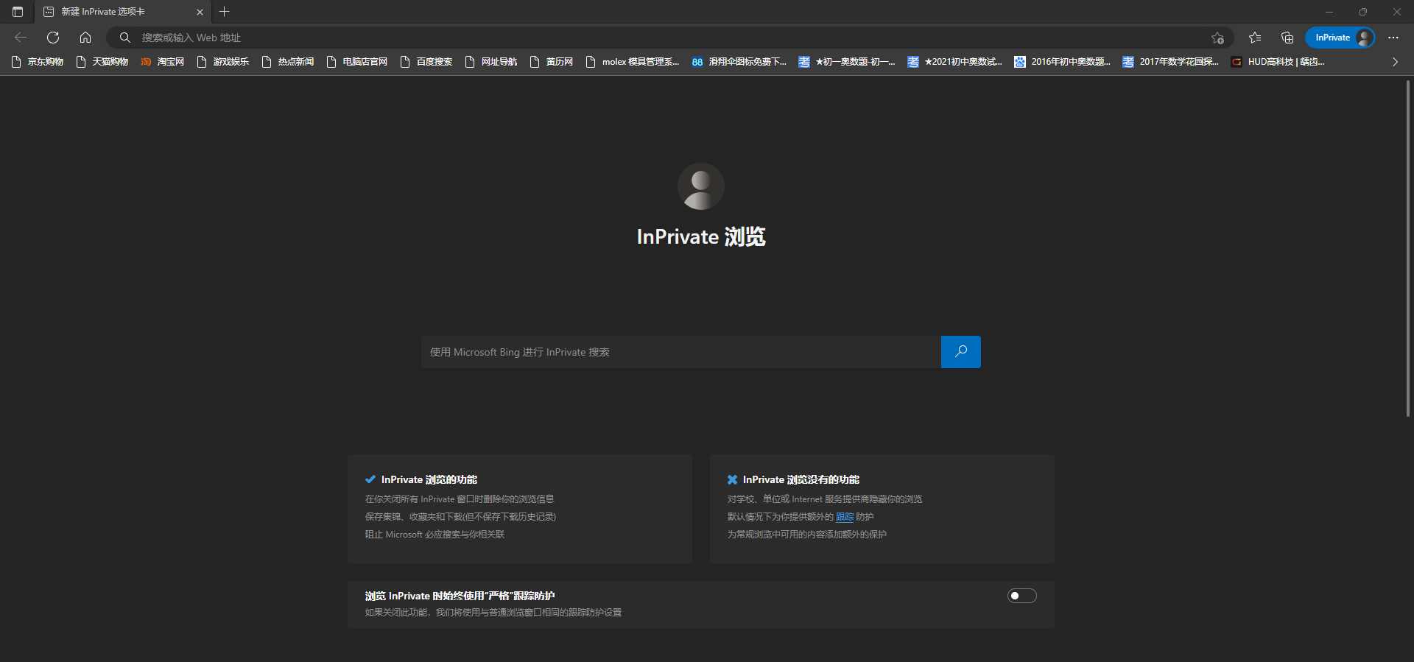Click the vertical page scrollbar
This screenshot has height=662, width=1414.
[1408, 249]
